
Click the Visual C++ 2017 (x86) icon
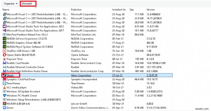4,22
